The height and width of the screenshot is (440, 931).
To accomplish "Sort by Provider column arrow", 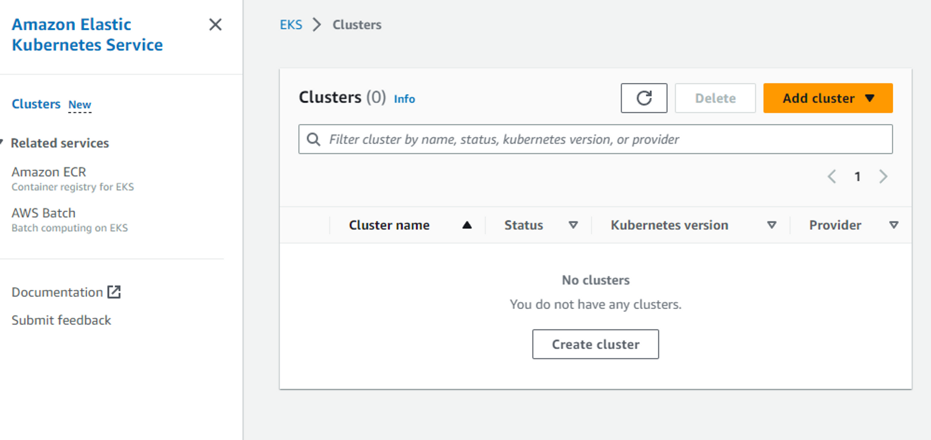I will tap(894, 225).
